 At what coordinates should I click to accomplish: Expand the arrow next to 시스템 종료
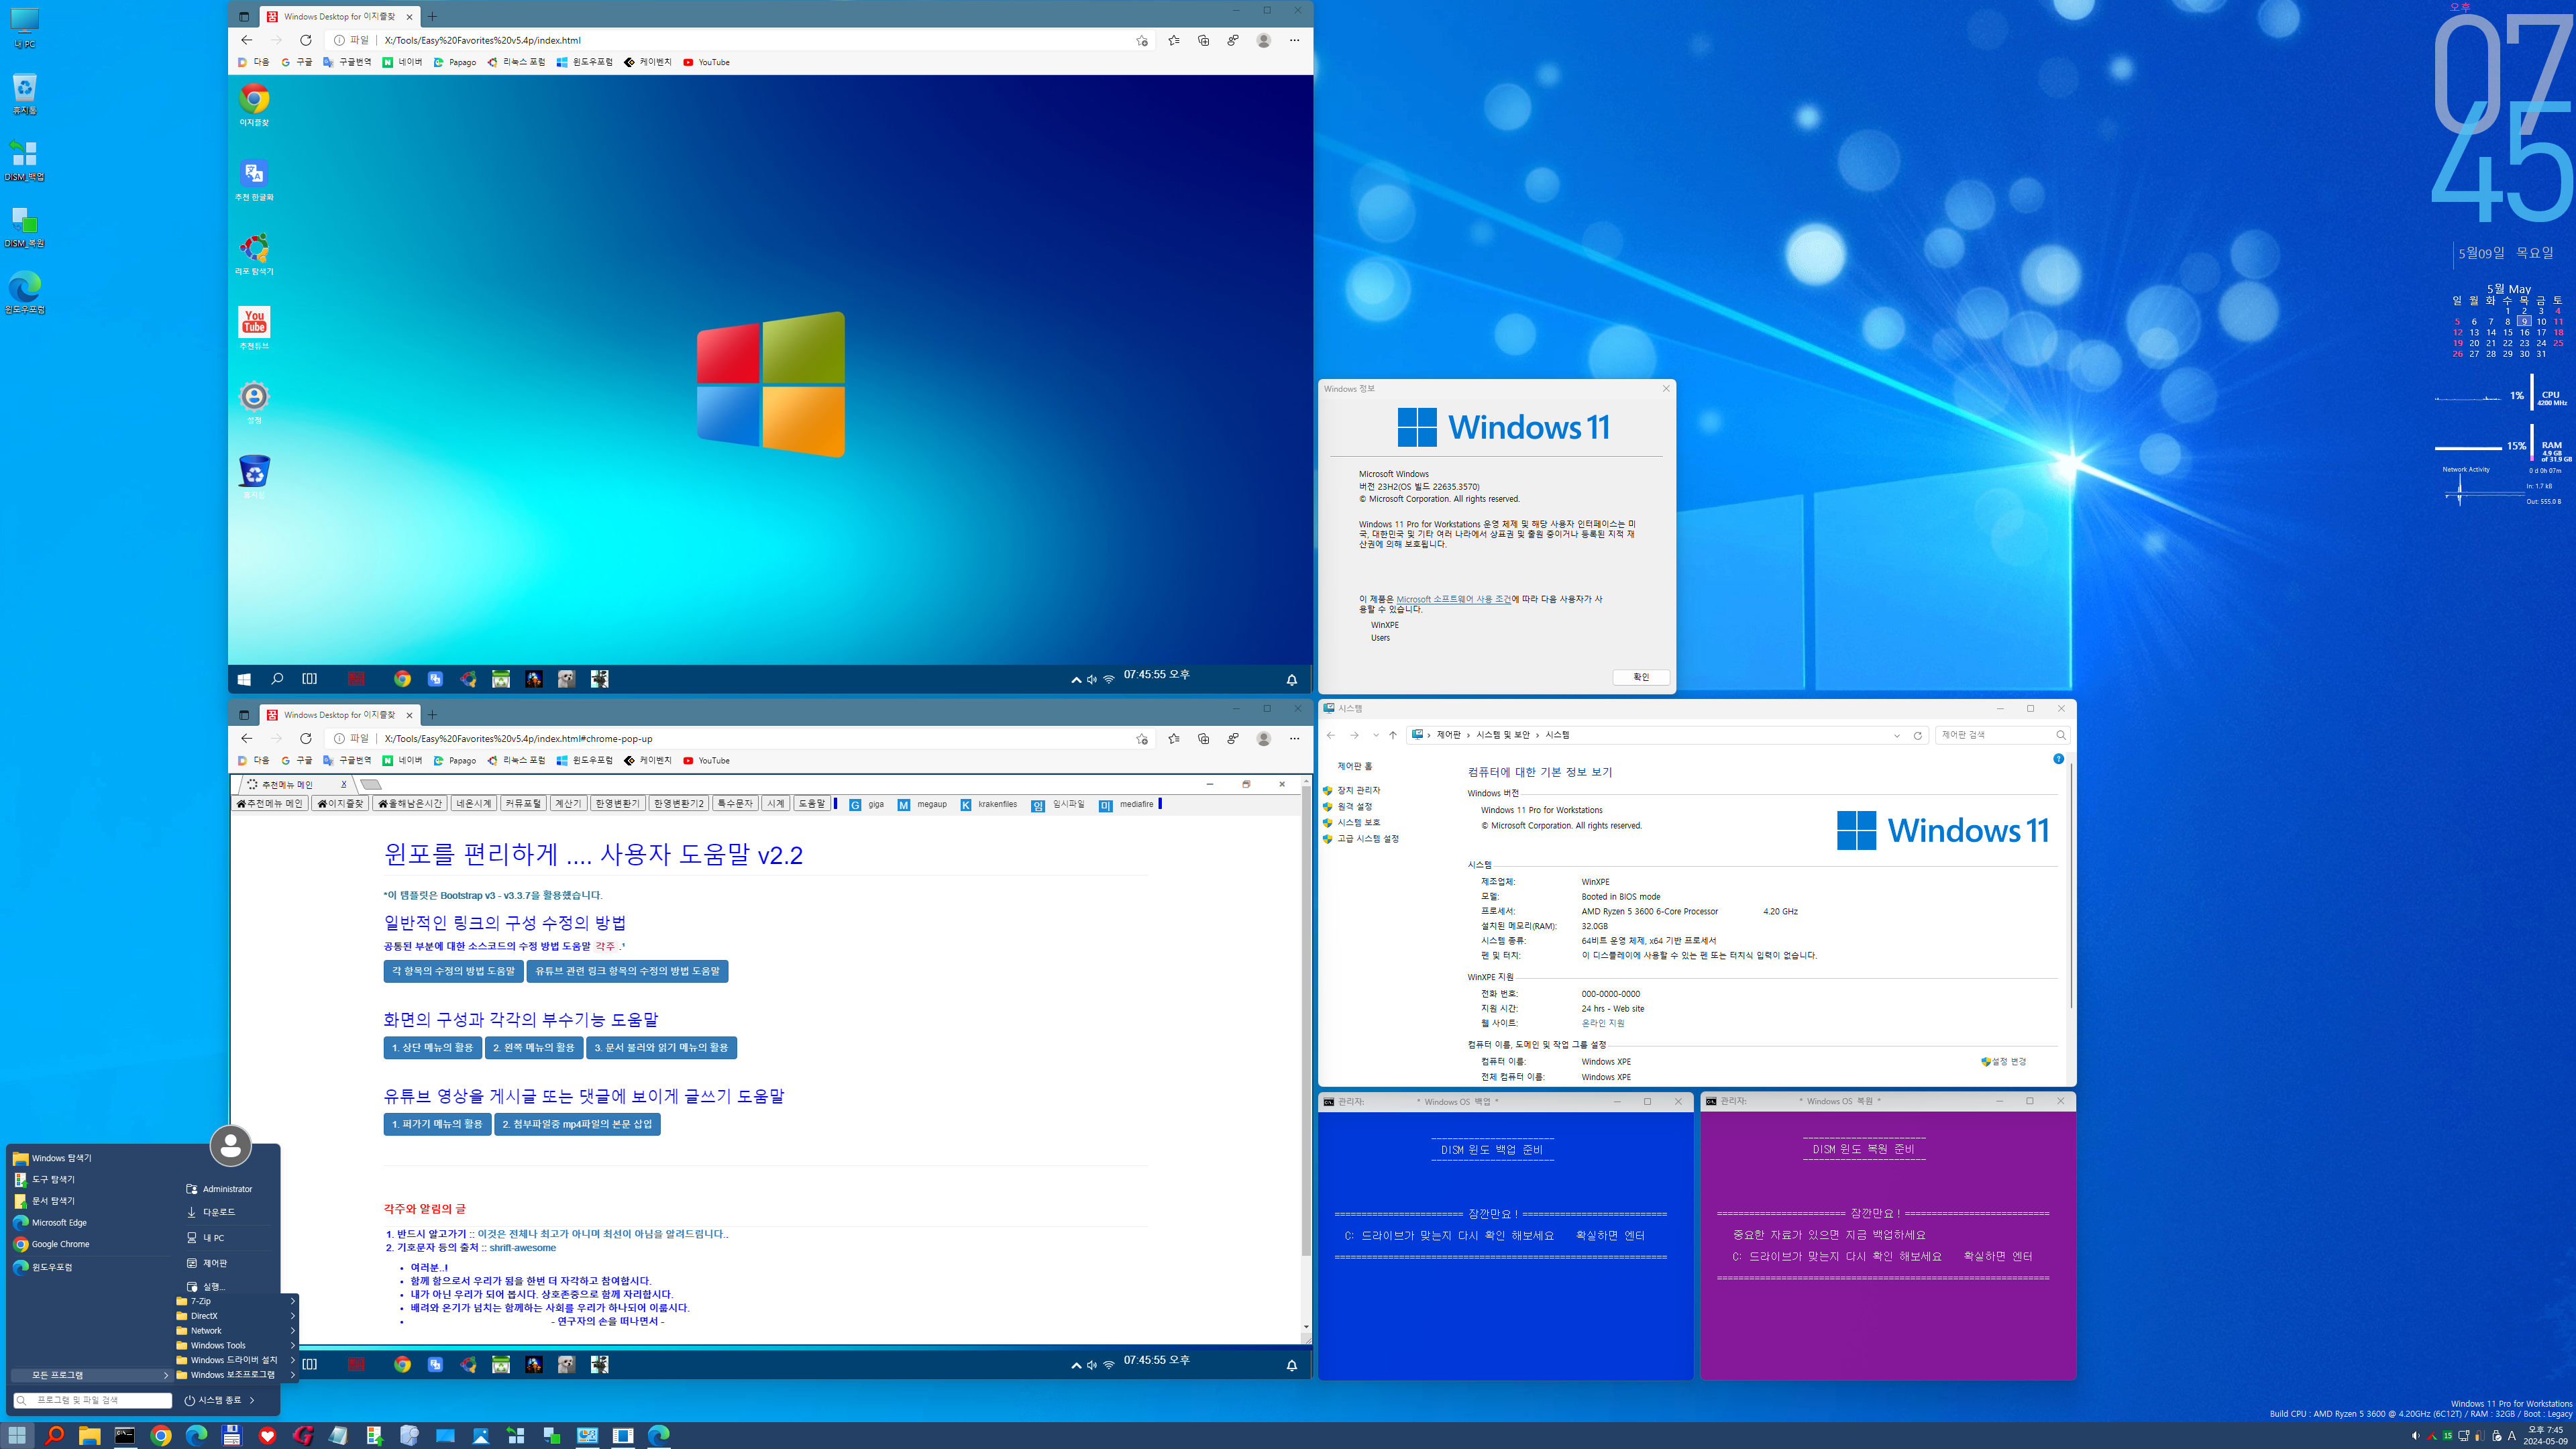(x=252, y=1400)
